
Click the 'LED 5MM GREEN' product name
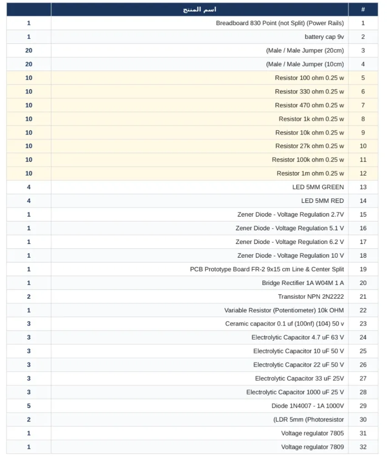pos(318,187)
